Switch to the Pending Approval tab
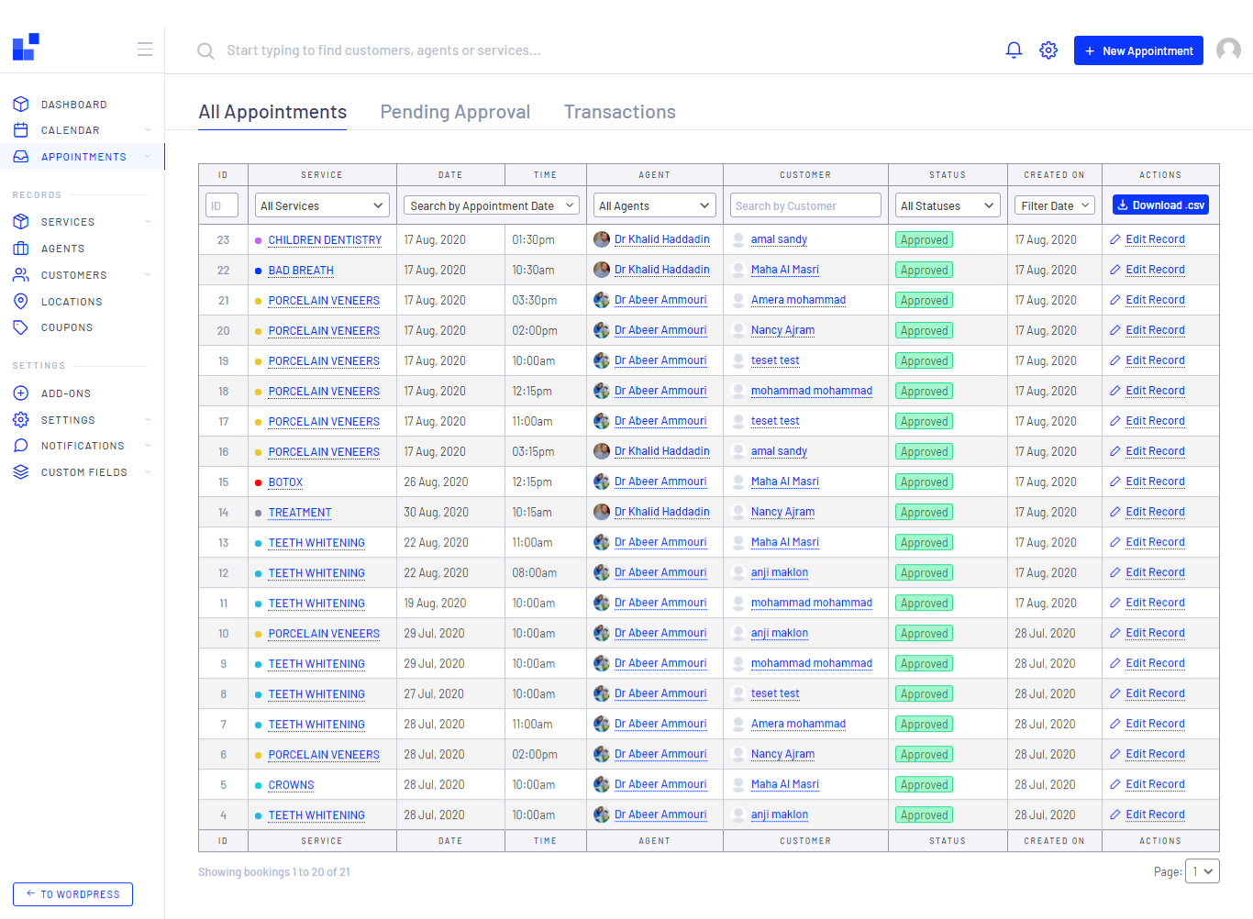 point(455,112)
